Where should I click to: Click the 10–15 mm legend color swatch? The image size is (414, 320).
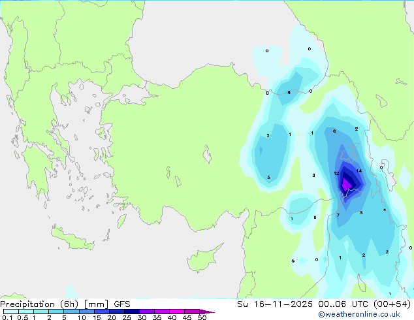point(87,312)
